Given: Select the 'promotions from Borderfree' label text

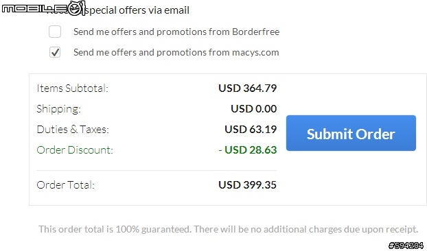Looking at the screenshot, I should 218,32.
